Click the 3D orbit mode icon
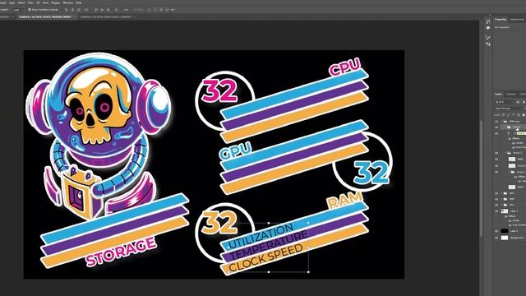 pos(150,10)
